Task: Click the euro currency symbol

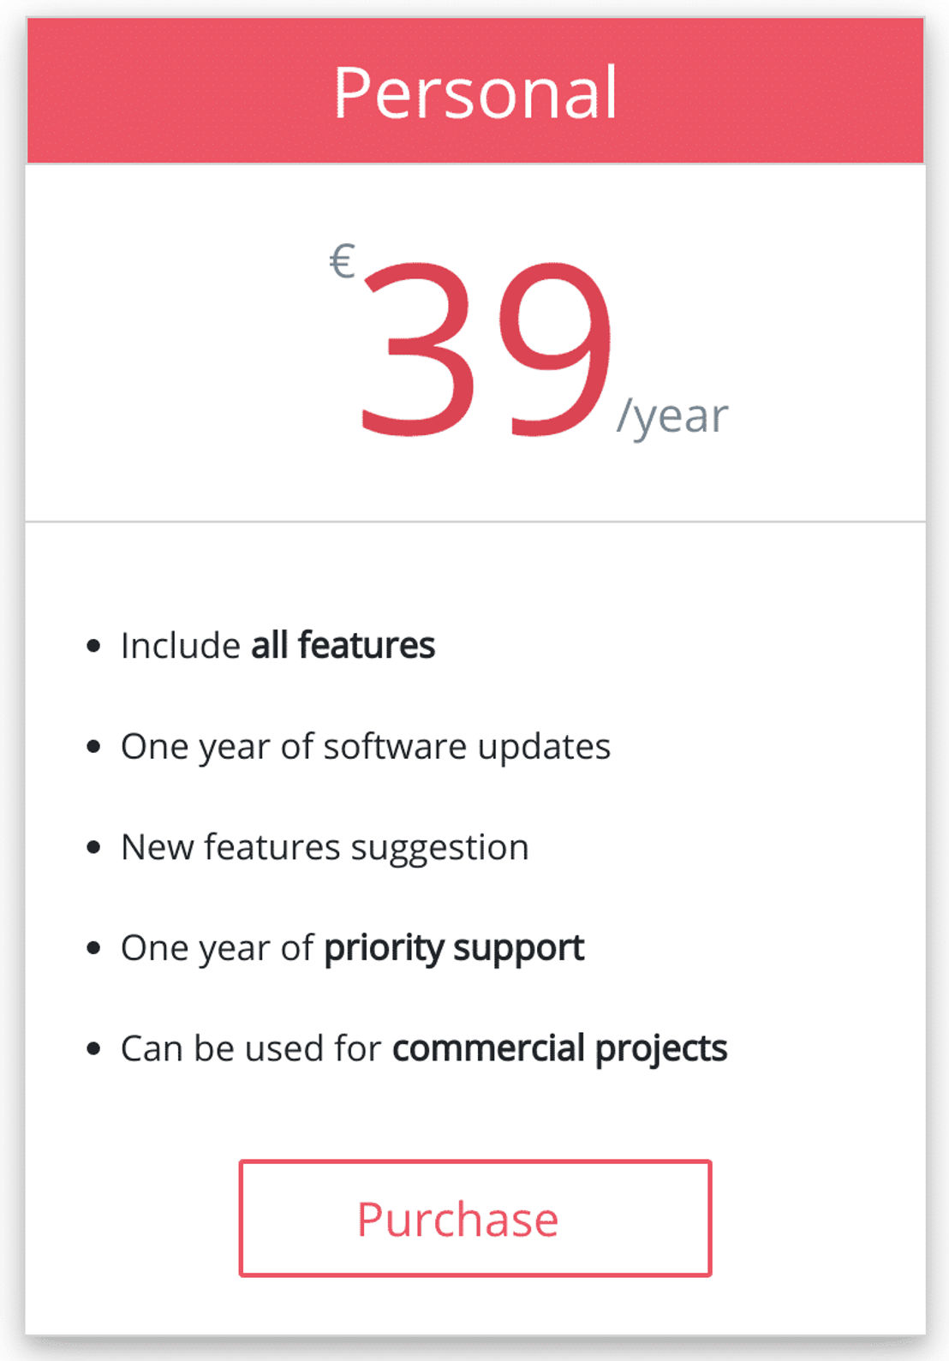Action: point(343,261)
